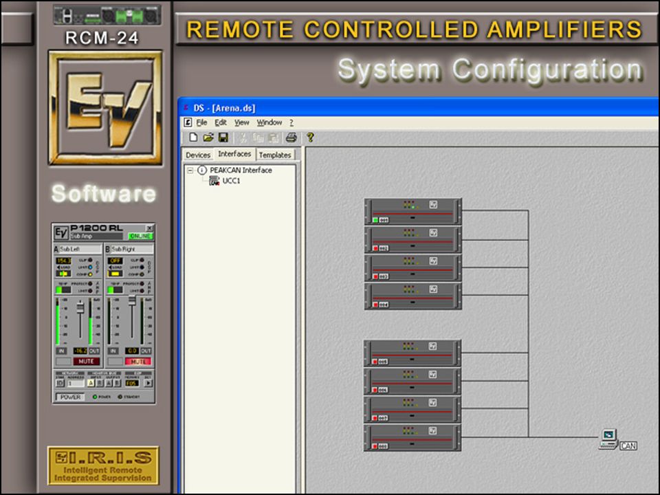Click channel B IN meter button
The image size is (660, 495).
(x=113, y=351)
